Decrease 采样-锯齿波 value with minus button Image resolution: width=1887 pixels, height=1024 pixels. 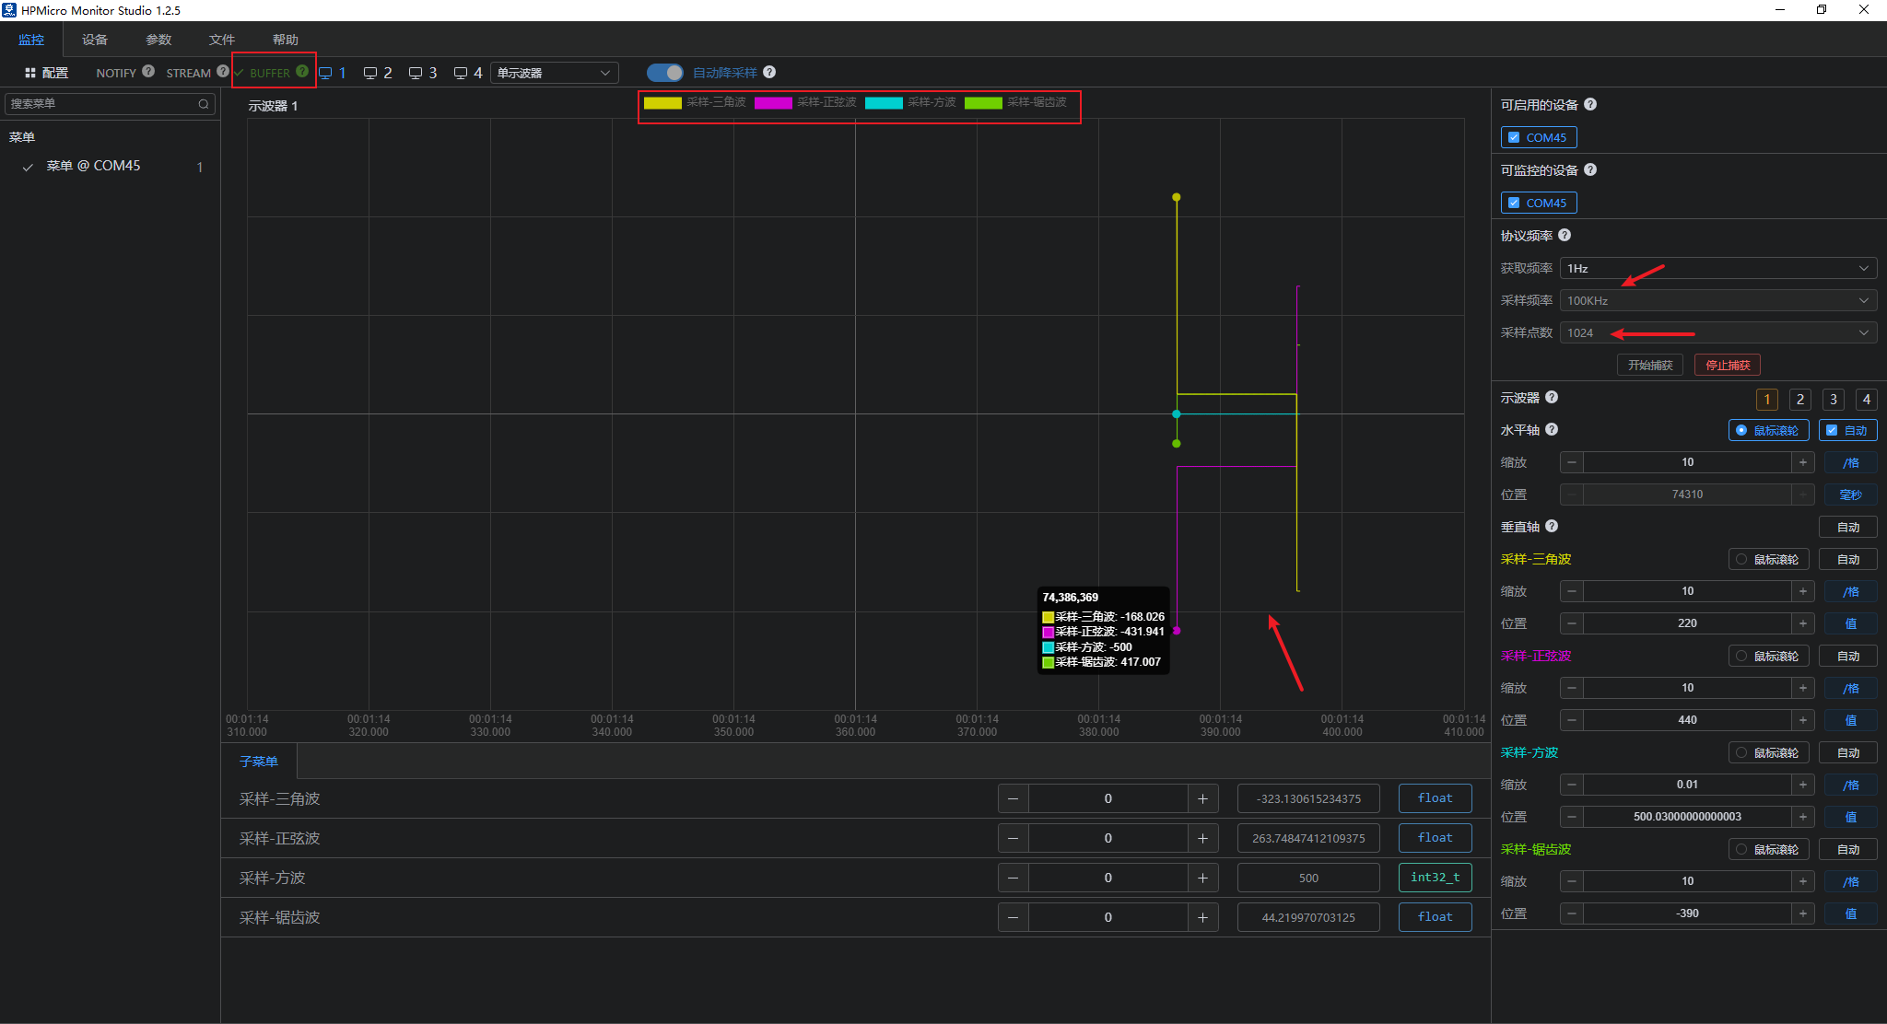[x=1014, y=917]
